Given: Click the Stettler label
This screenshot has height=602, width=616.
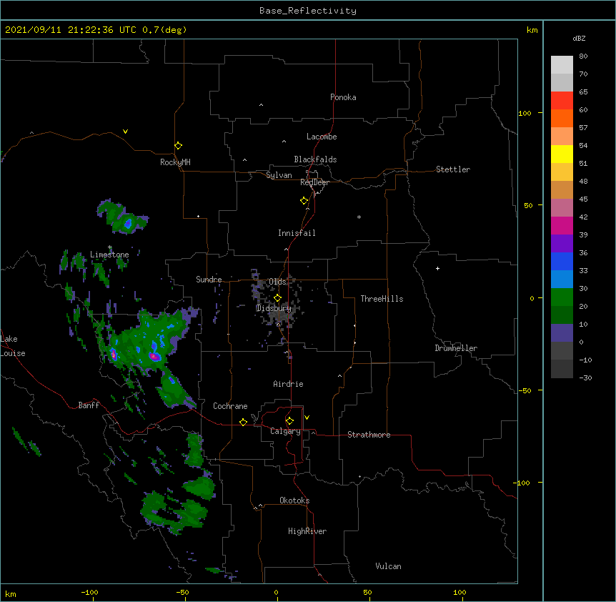Looking at the screenshot, I should pyautogui.click(x=453, y=169).
